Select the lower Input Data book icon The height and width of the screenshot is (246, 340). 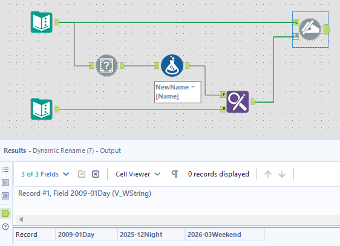coord(41,109)
